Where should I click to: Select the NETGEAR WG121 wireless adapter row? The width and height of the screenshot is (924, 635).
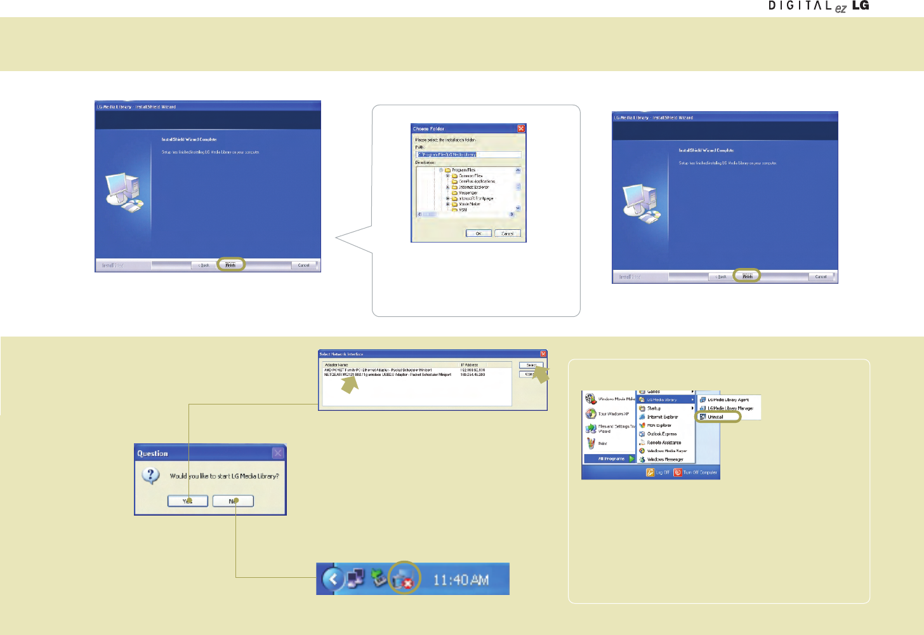tap(418, 375)
